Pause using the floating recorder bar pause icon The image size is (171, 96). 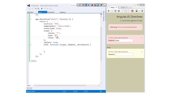83,5
